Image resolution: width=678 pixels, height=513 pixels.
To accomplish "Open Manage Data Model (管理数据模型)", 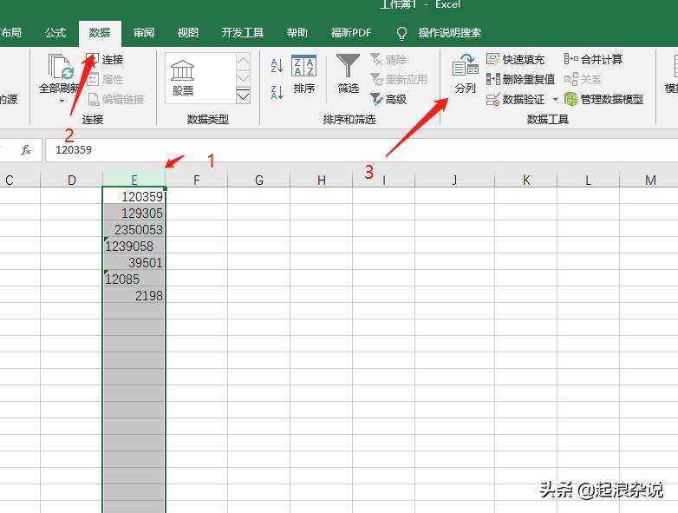I will (x=603, y=100).
